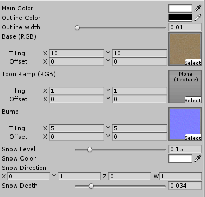Open the black Outline Color swatch
Image resolution: width=205 pixels, height=197 pixels.
point(180,18)
